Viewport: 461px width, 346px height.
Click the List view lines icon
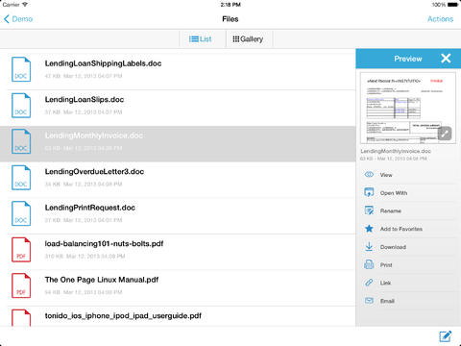coord(194,39)
